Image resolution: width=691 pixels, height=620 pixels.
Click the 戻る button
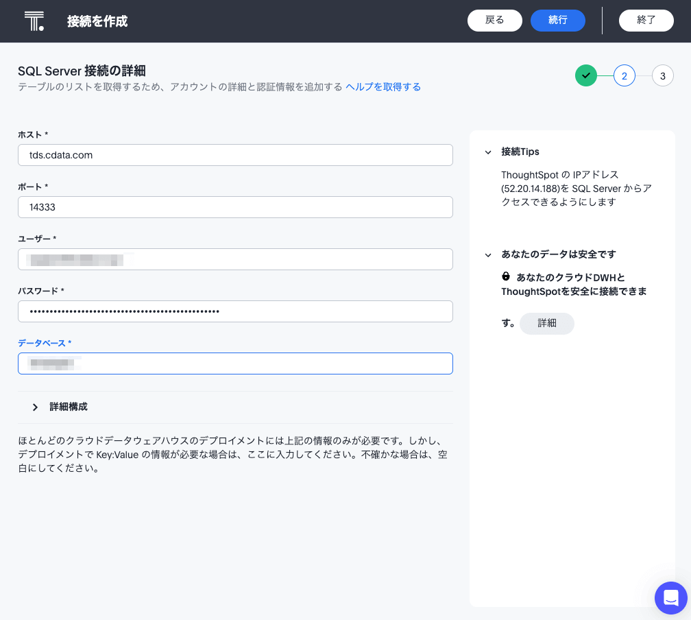(494, 21)
